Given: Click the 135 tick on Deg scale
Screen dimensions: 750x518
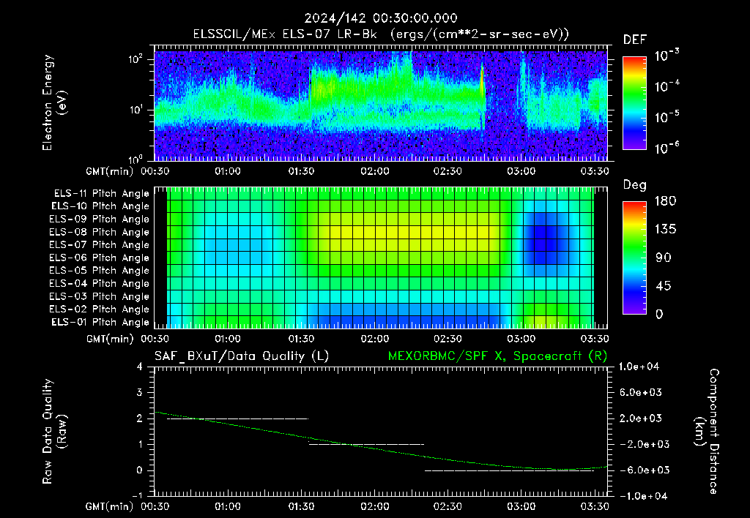Looking at the screenshot, I should click(x=665, y=230).
